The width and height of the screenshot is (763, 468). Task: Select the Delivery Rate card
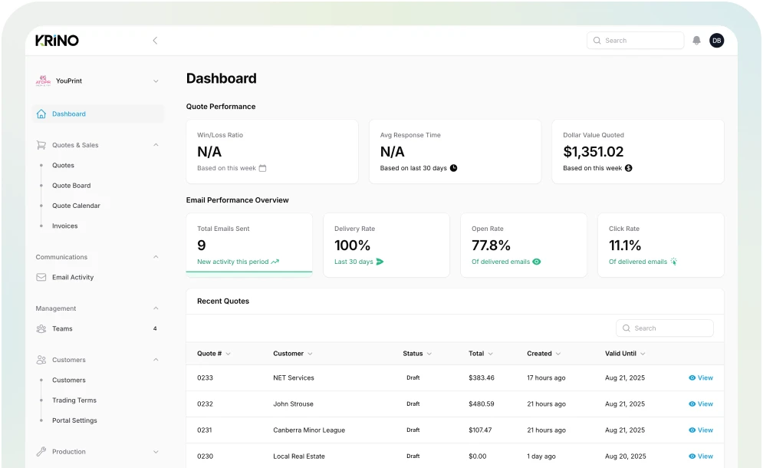click(386, 246)
